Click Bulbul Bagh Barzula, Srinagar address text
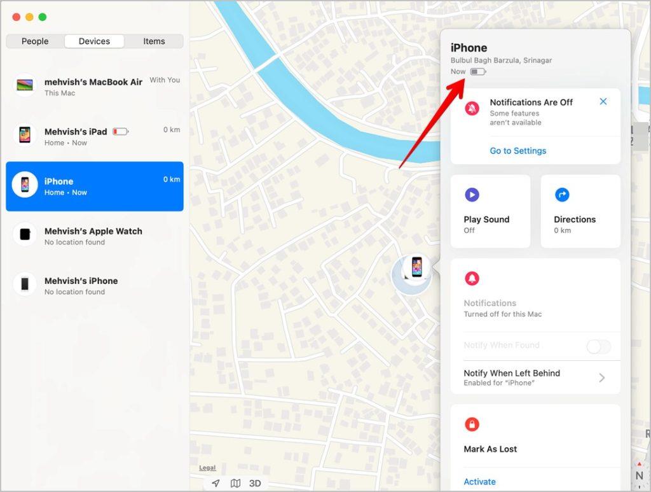This screenshot has width=651, height=492. 501,60
